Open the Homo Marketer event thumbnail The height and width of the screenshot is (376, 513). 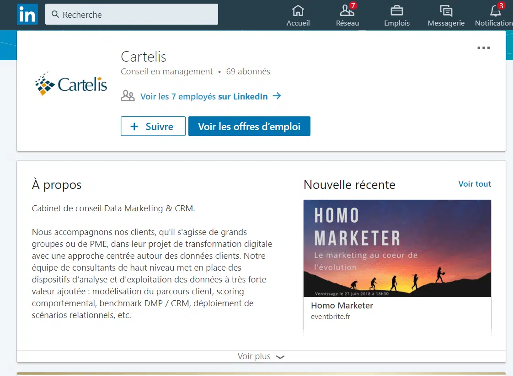click(397, 248)
